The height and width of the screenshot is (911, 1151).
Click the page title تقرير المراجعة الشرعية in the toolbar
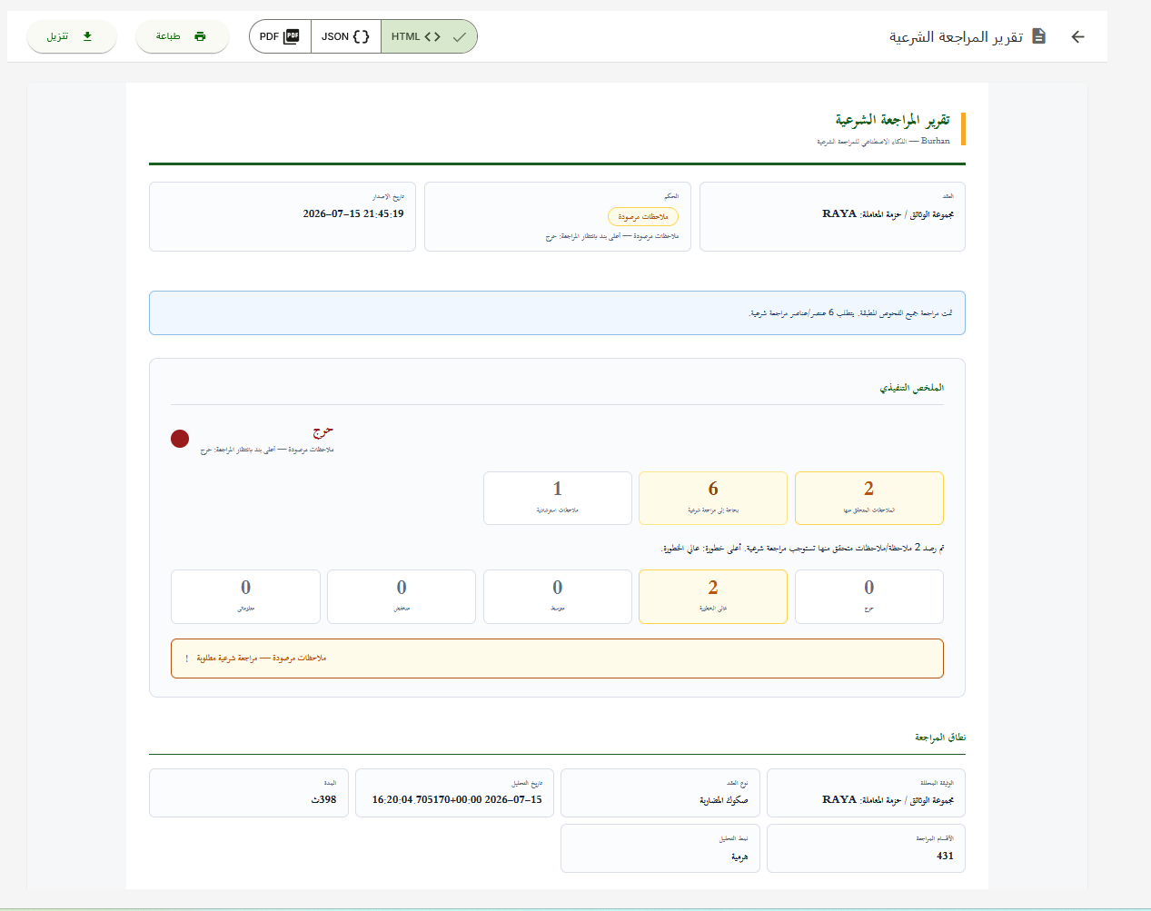[x=956, y=36]
